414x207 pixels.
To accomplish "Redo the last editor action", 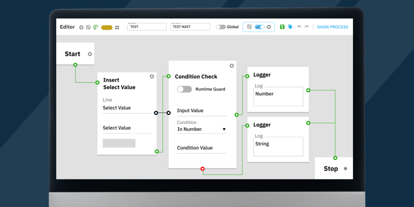I will pyautogui.click(x=306, y=27).
